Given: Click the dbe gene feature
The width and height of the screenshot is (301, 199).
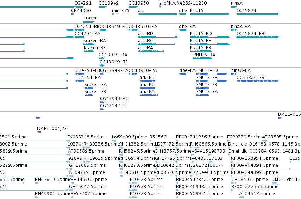Looking at the screenshot, I should [183, 14].
